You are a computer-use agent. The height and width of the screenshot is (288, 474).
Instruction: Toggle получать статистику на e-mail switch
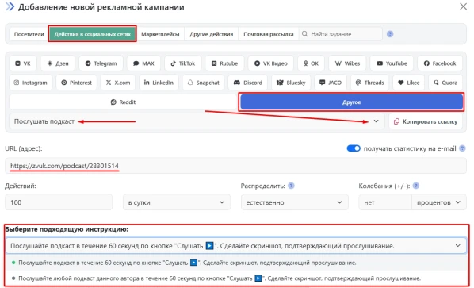[354, 148]
